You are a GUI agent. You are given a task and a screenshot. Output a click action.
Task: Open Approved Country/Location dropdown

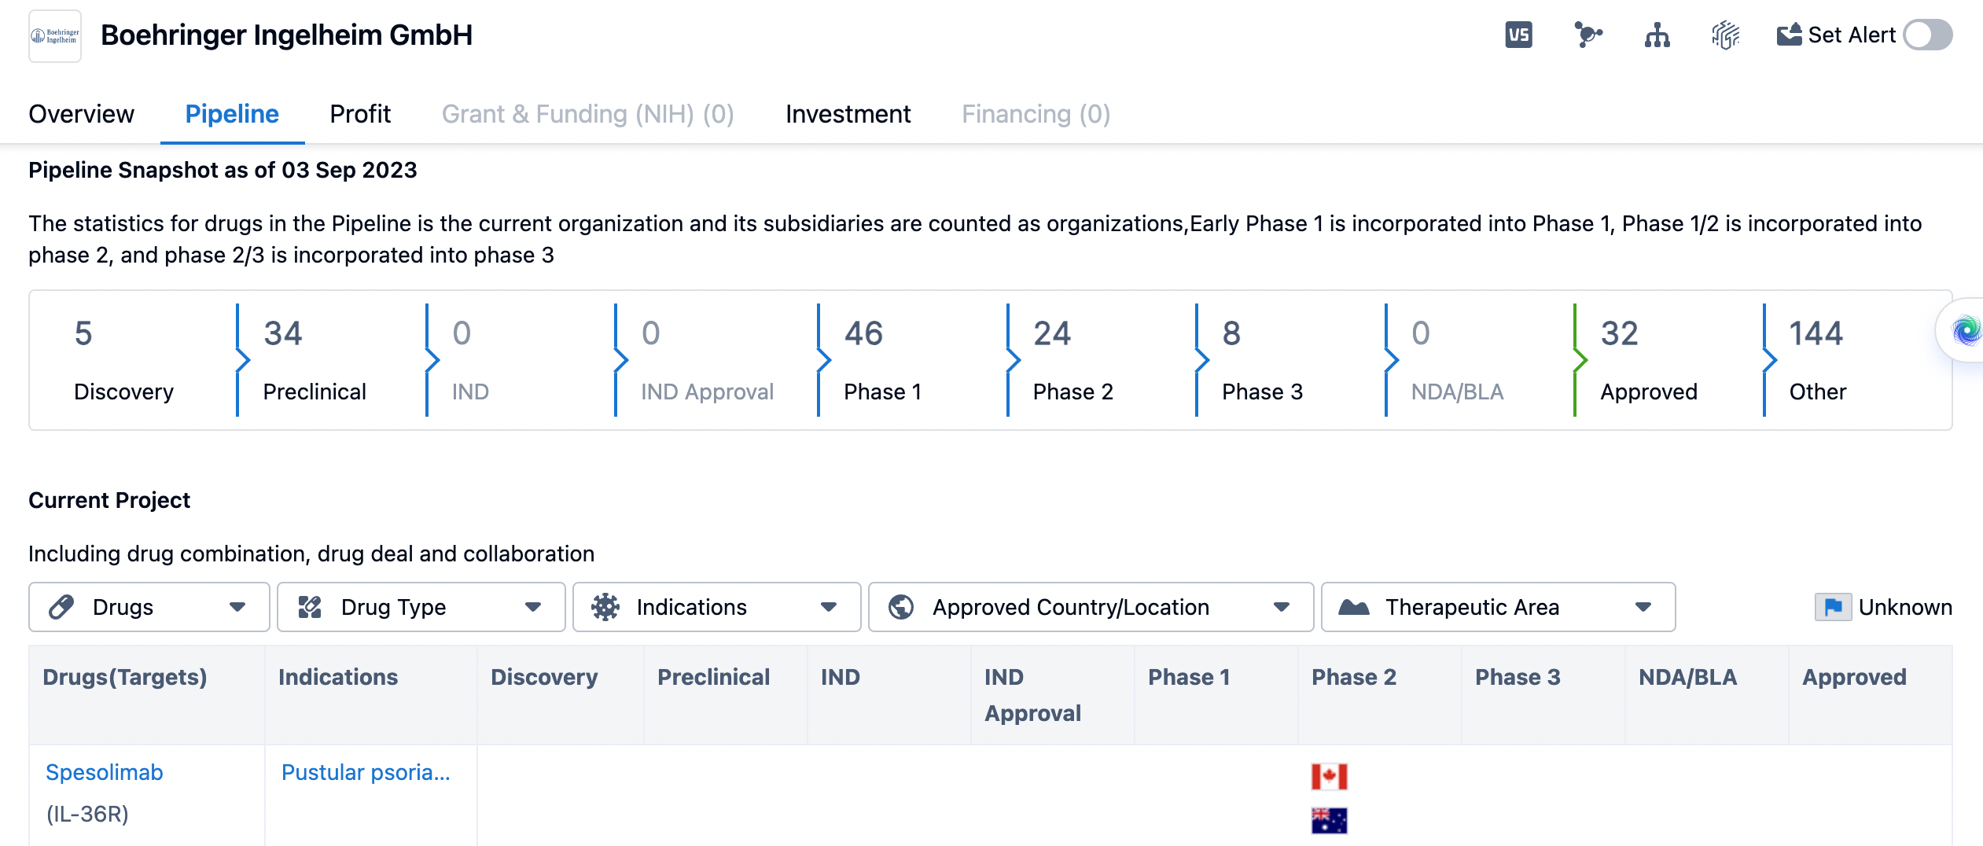[x=1090, y=607]
